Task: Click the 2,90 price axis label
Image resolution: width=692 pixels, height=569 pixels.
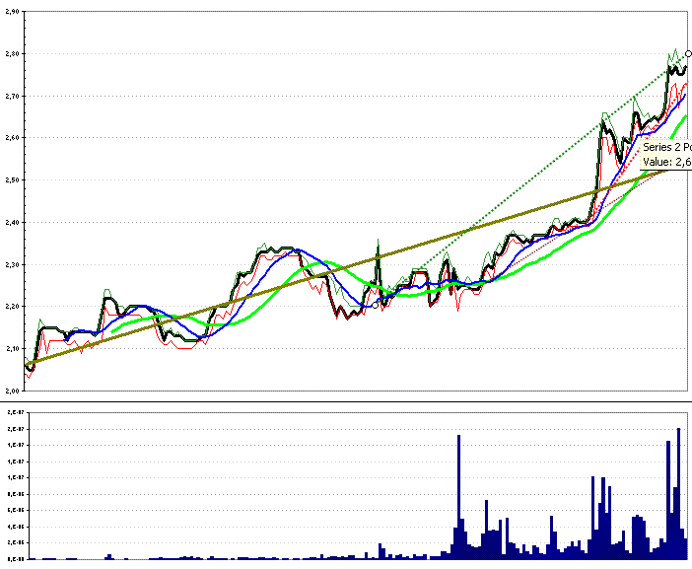Action: tap(12, 12)
